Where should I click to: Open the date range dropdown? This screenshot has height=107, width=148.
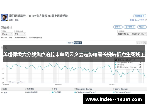(131, 34)
